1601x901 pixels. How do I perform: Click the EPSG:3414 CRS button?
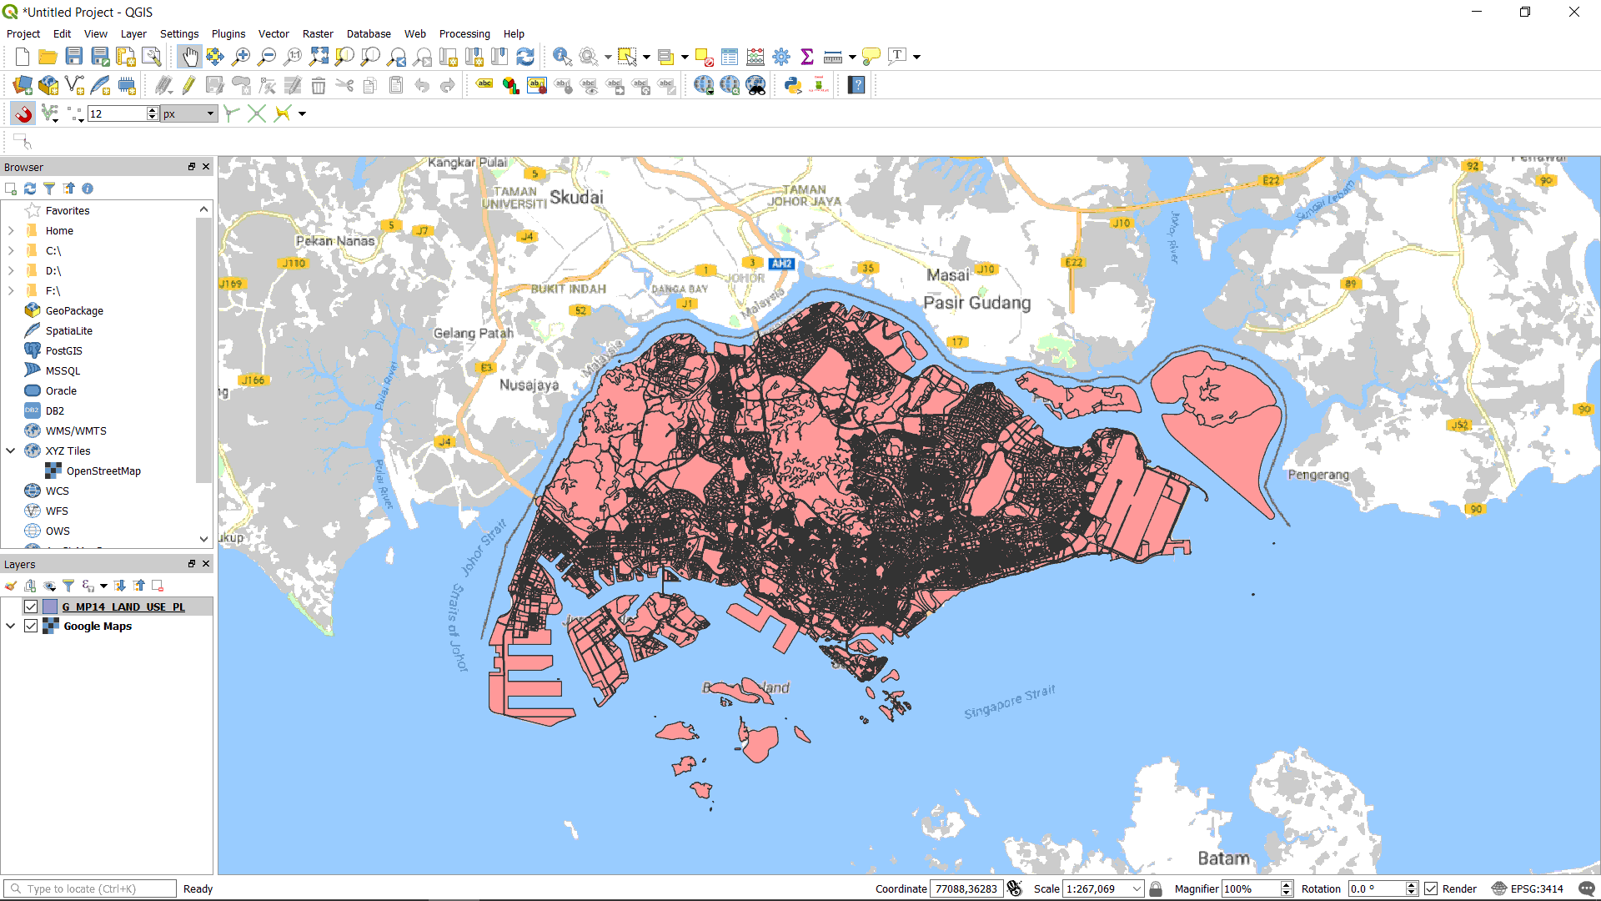click(x=1528, y=888)
